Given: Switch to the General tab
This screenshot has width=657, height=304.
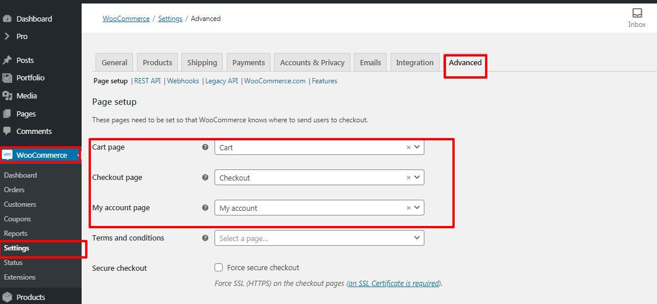Looking at the screenshot, I should pyautogui.click(x=114, y=62).
